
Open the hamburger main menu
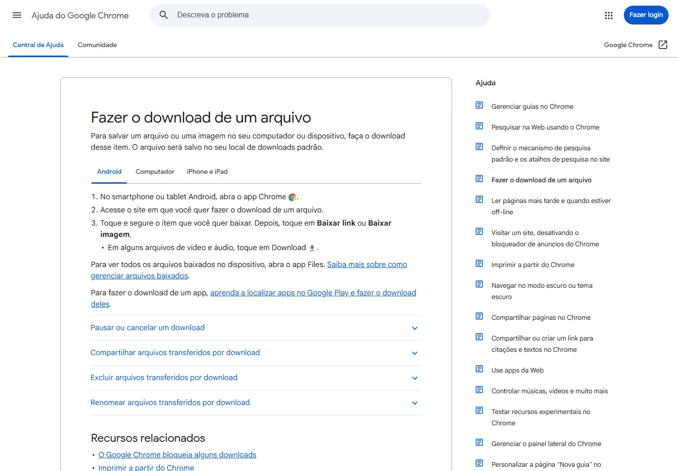pyautogui.click(x=17, y=15)
